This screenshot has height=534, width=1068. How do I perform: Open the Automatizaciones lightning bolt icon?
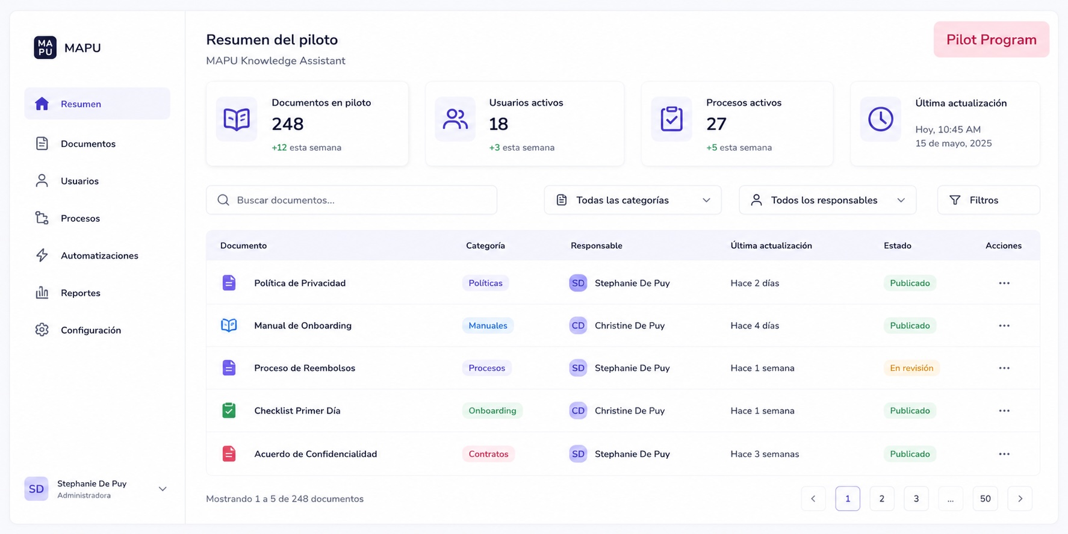(x=42, y=255)
